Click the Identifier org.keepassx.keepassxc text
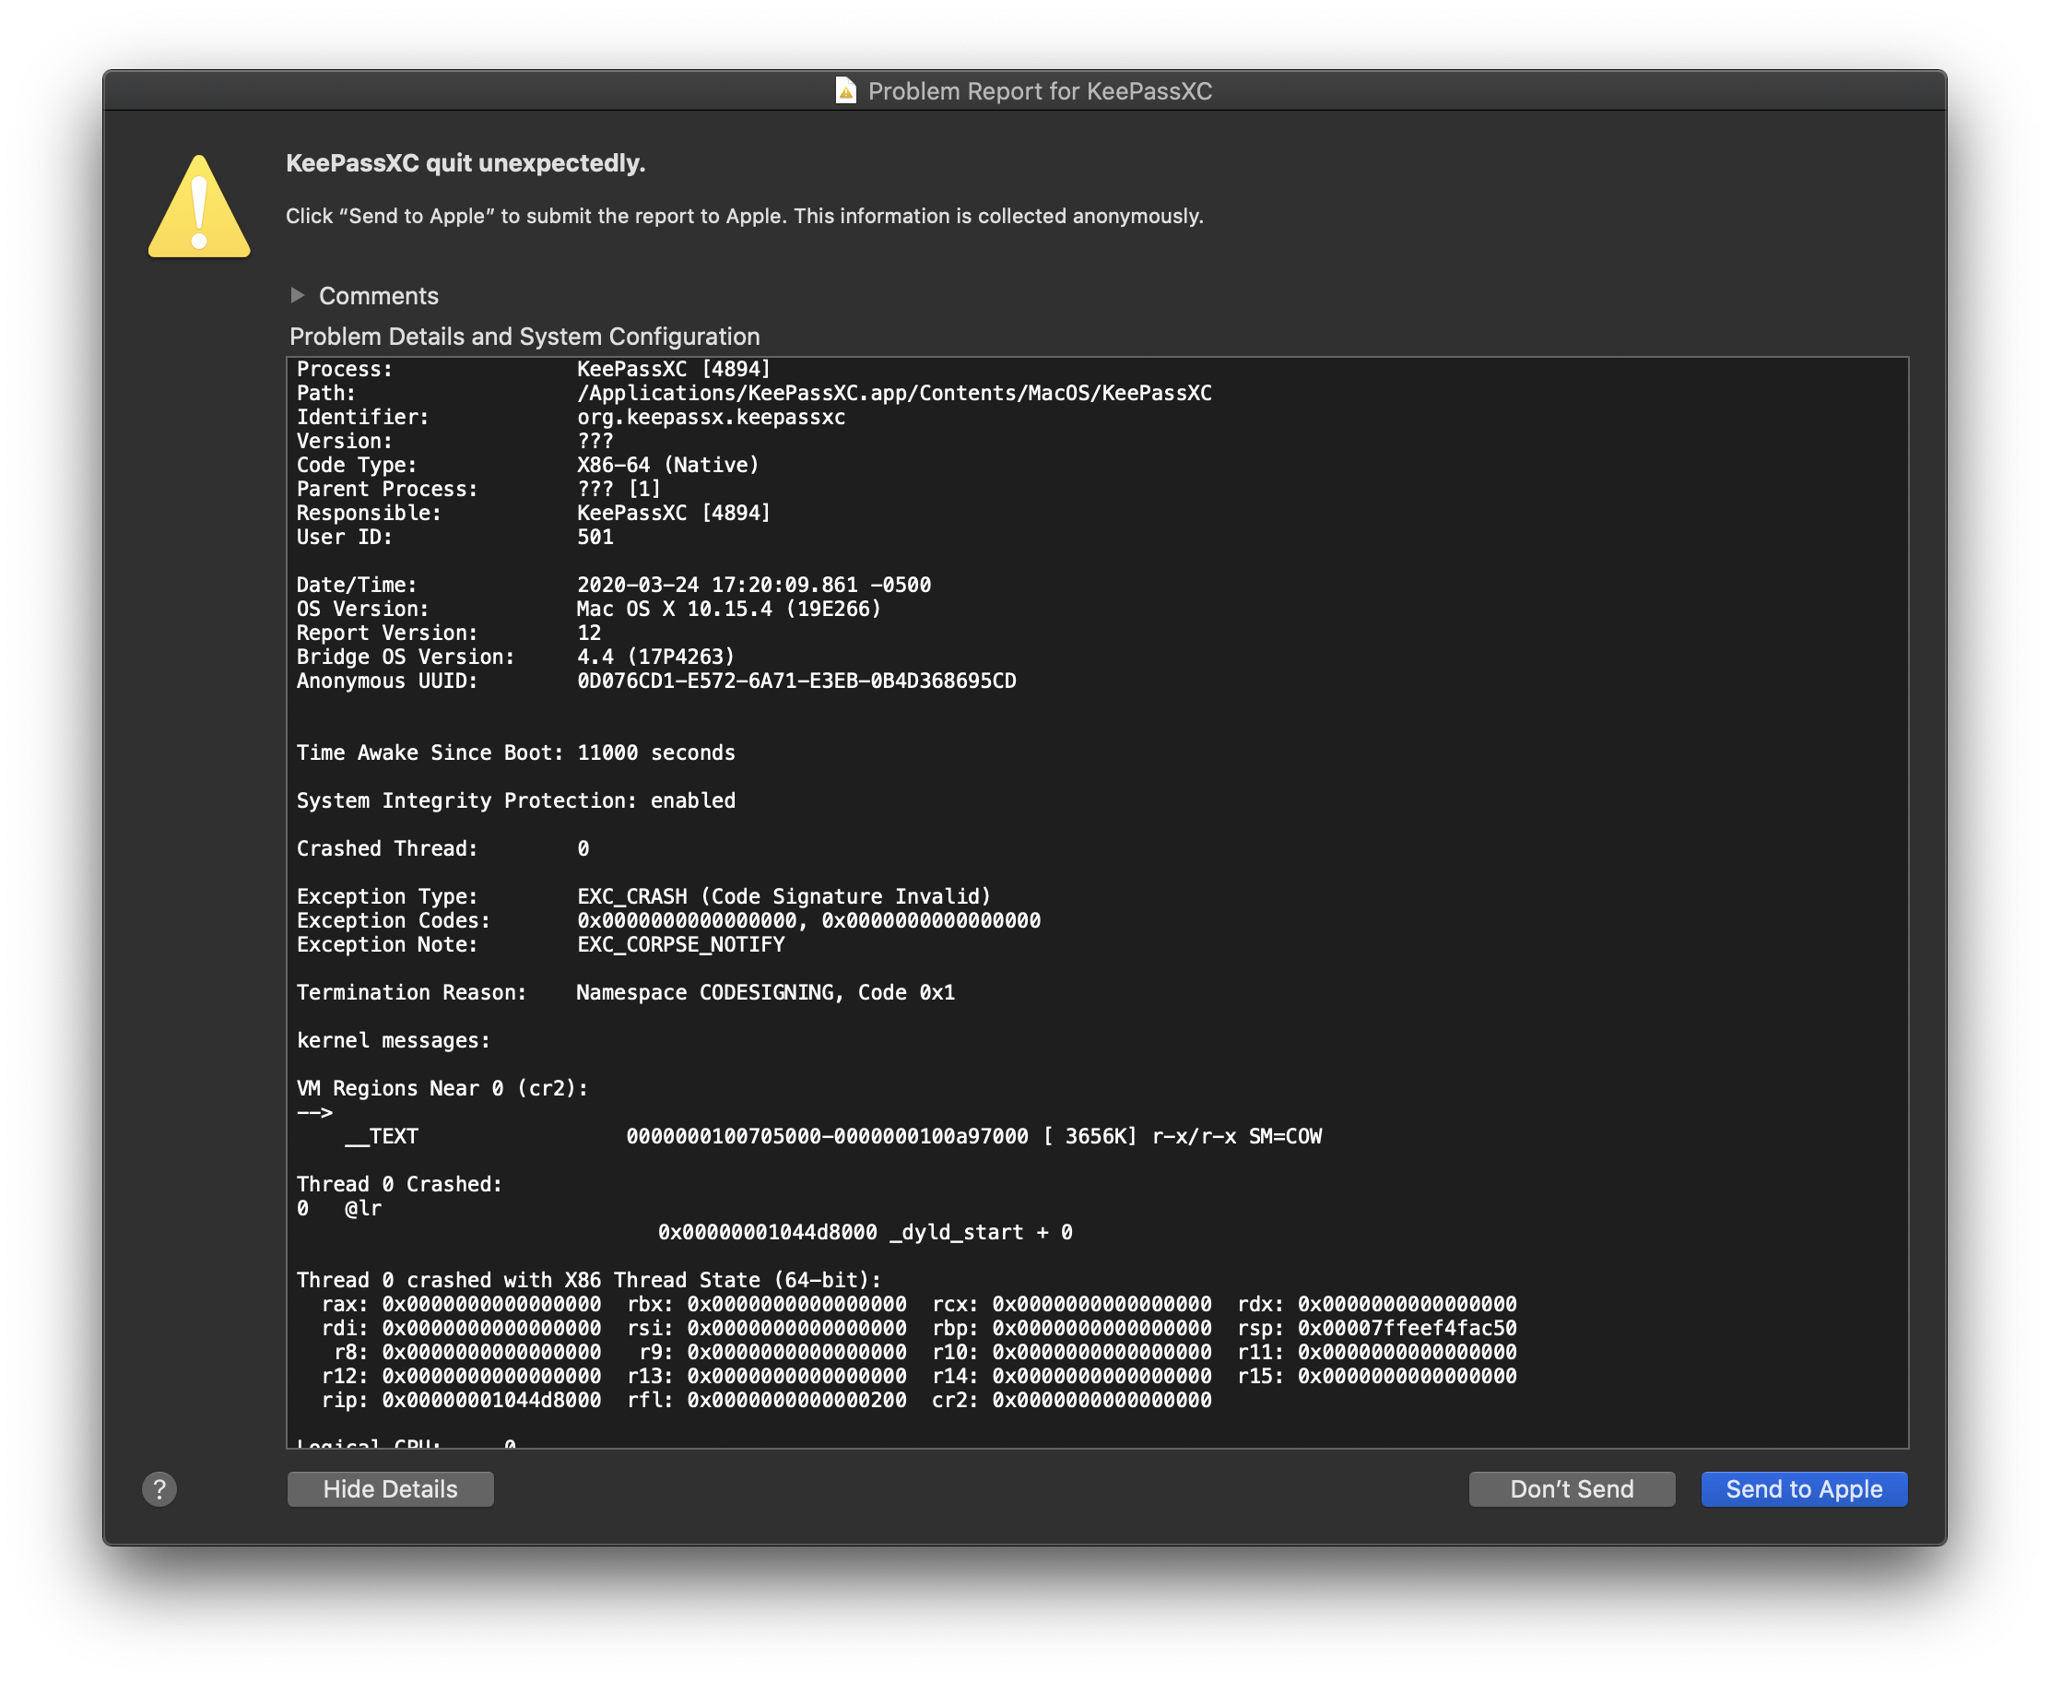 (711, 418)
